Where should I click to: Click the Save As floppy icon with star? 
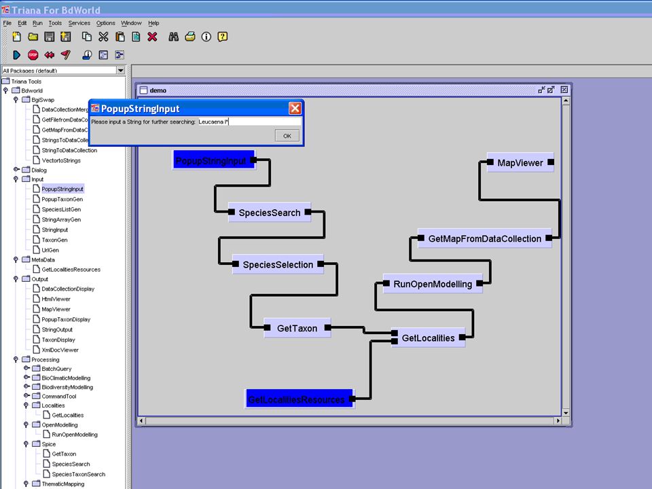(65, 37)
